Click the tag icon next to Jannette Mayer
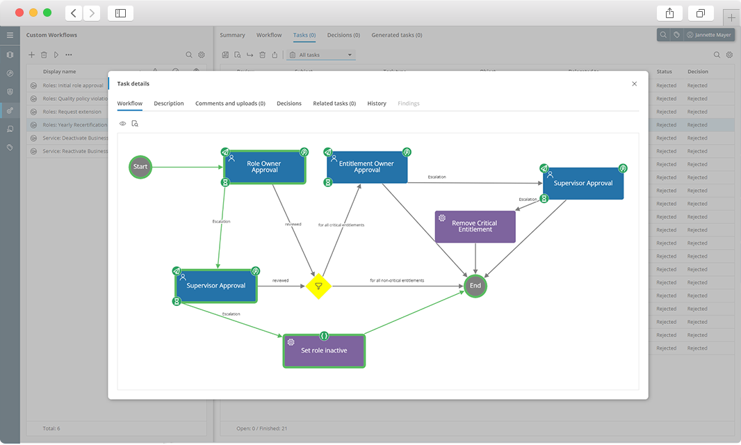The image size is (741, 445). [676, 35]
